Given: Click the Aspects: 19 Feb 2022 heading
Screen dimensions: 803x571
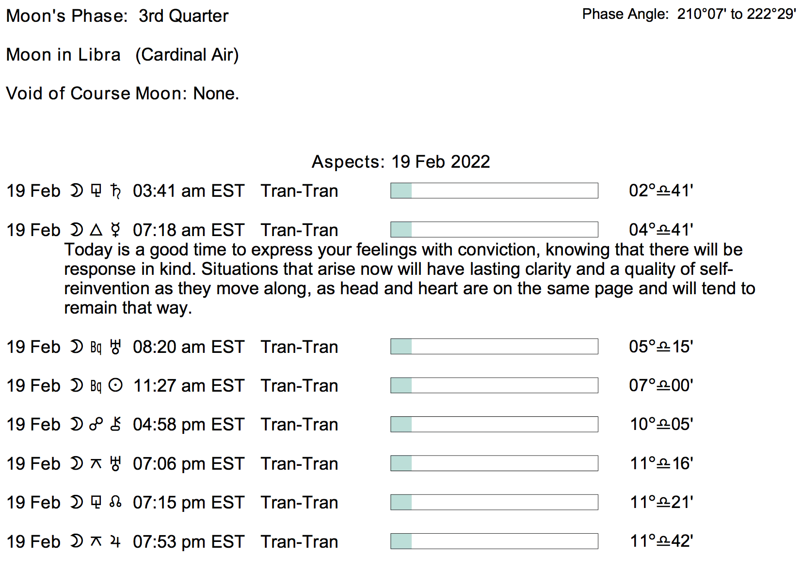Looking at the screenshot, I should pyautogui.click(x=401, y=161).
